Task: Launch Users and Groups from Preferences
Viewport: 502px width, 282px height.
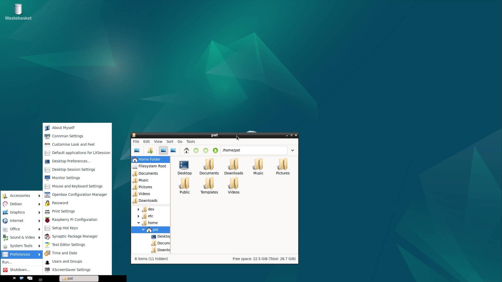Action: coord(67,261)
